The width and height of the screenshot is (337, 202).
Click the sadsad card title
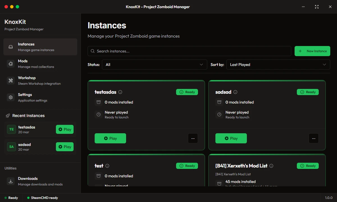pos(223,92)
